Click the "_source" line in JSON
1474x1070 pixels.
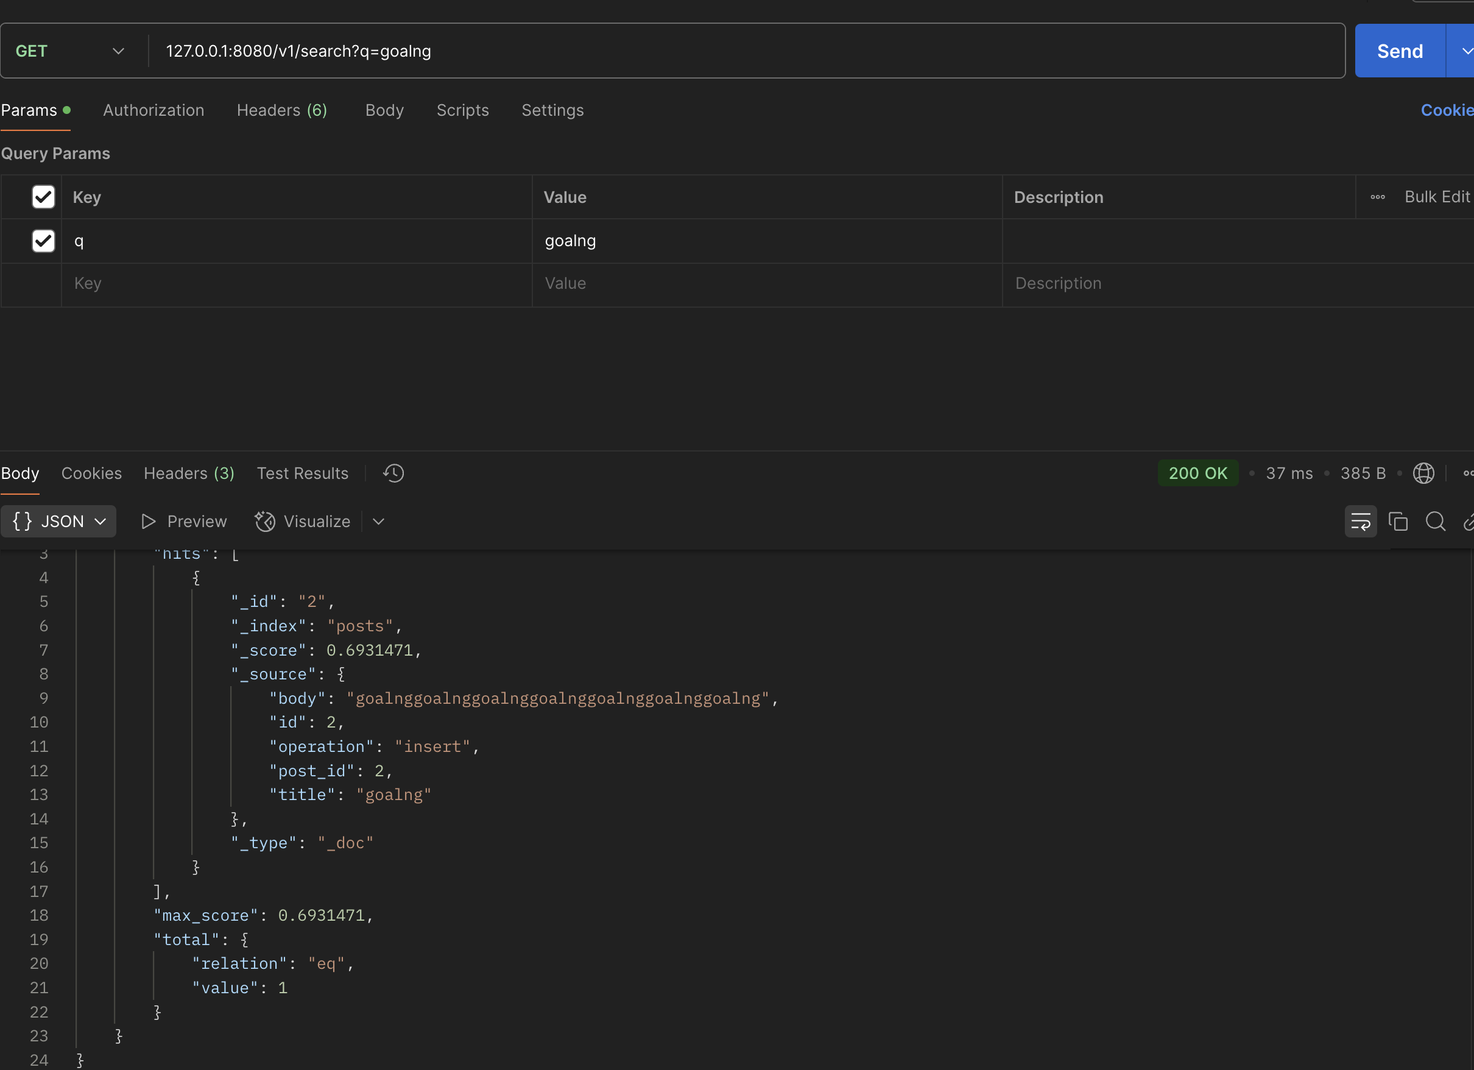pos(289,674)
